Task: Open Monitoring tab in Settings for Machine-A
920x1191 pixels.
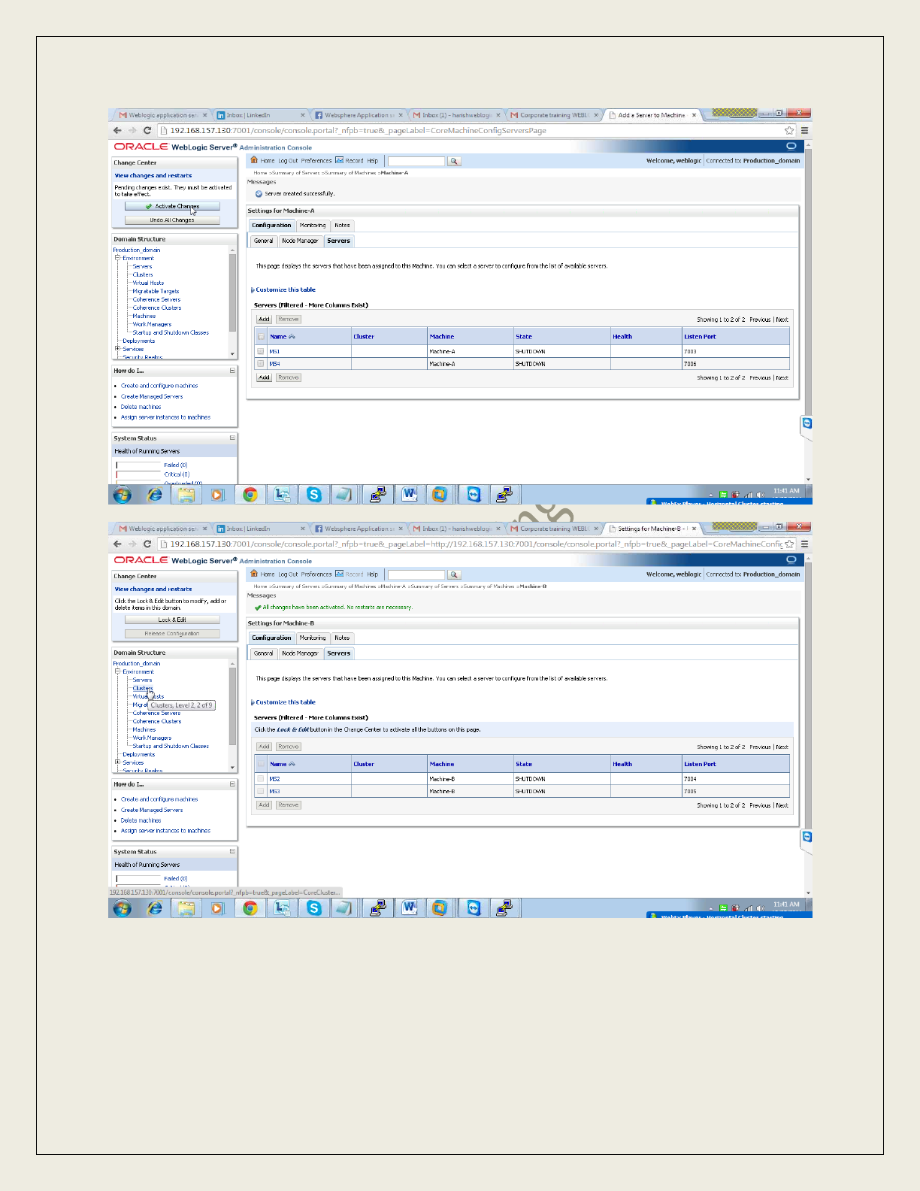Action: [x=313, y=225]
